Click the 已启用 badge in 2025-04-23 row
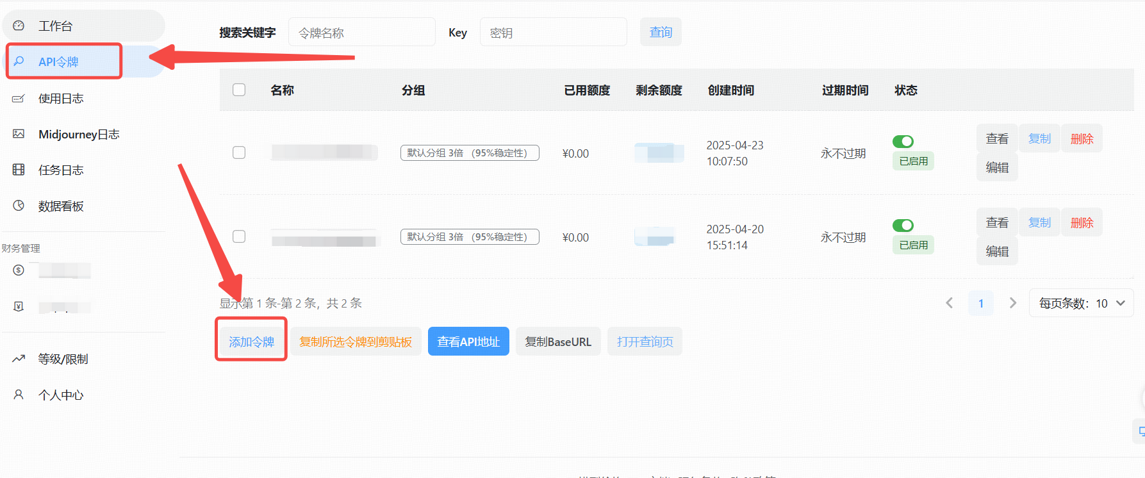 point(913,161)
